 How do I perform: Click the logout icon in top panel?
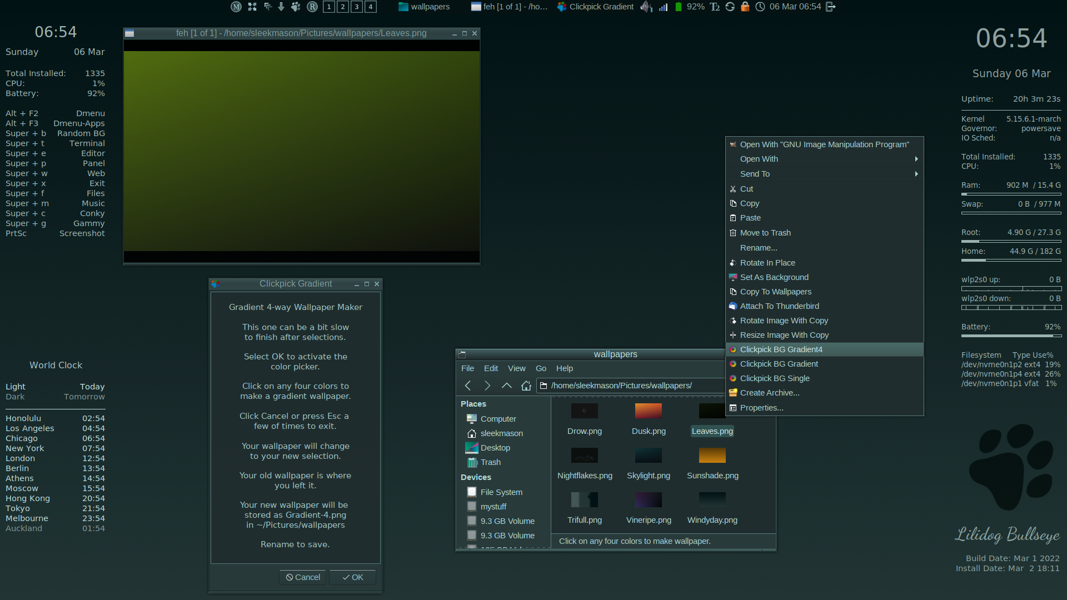[x=831, y=7]
